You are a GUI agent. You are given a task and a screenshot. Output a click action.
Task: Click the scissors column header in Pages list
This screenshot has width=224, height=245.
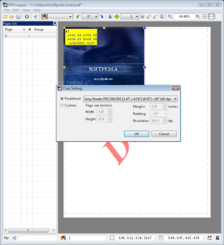[x=24, y=29]
